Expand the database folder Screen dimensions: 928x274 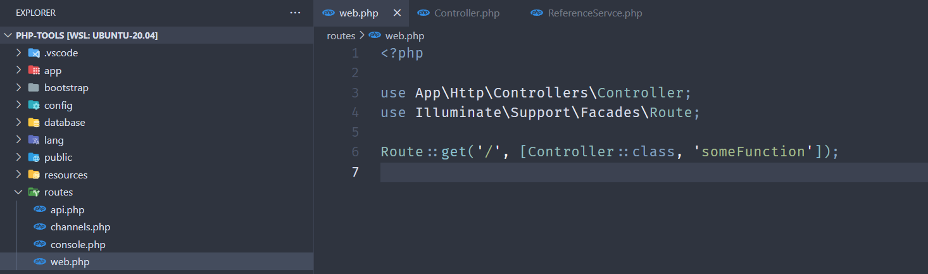click(x=64, y=123)
